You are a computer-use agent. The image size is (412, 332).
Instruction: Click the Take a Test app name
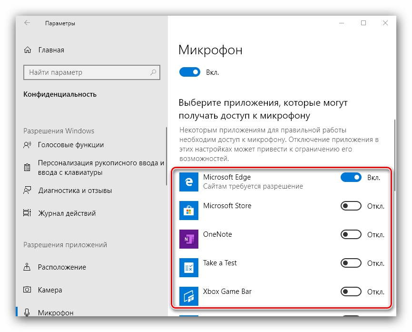220,263
